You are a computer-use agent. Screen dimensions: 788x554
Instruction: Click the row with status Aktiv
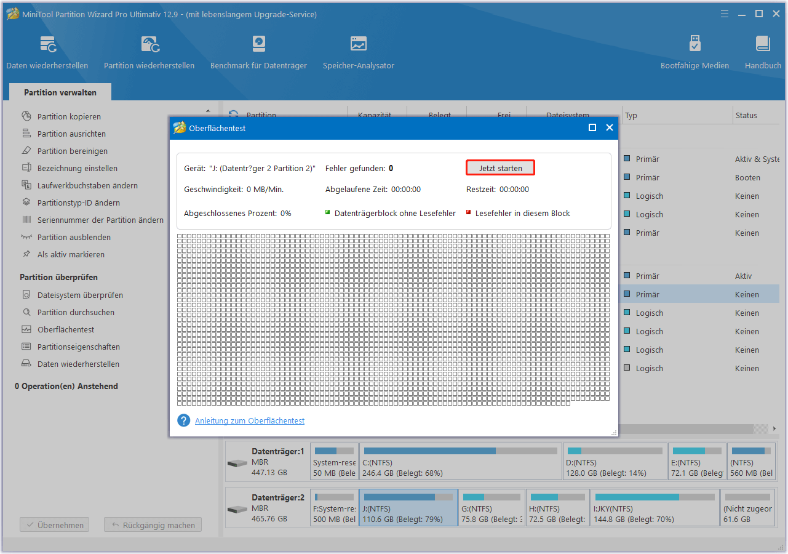pos(700,276)
